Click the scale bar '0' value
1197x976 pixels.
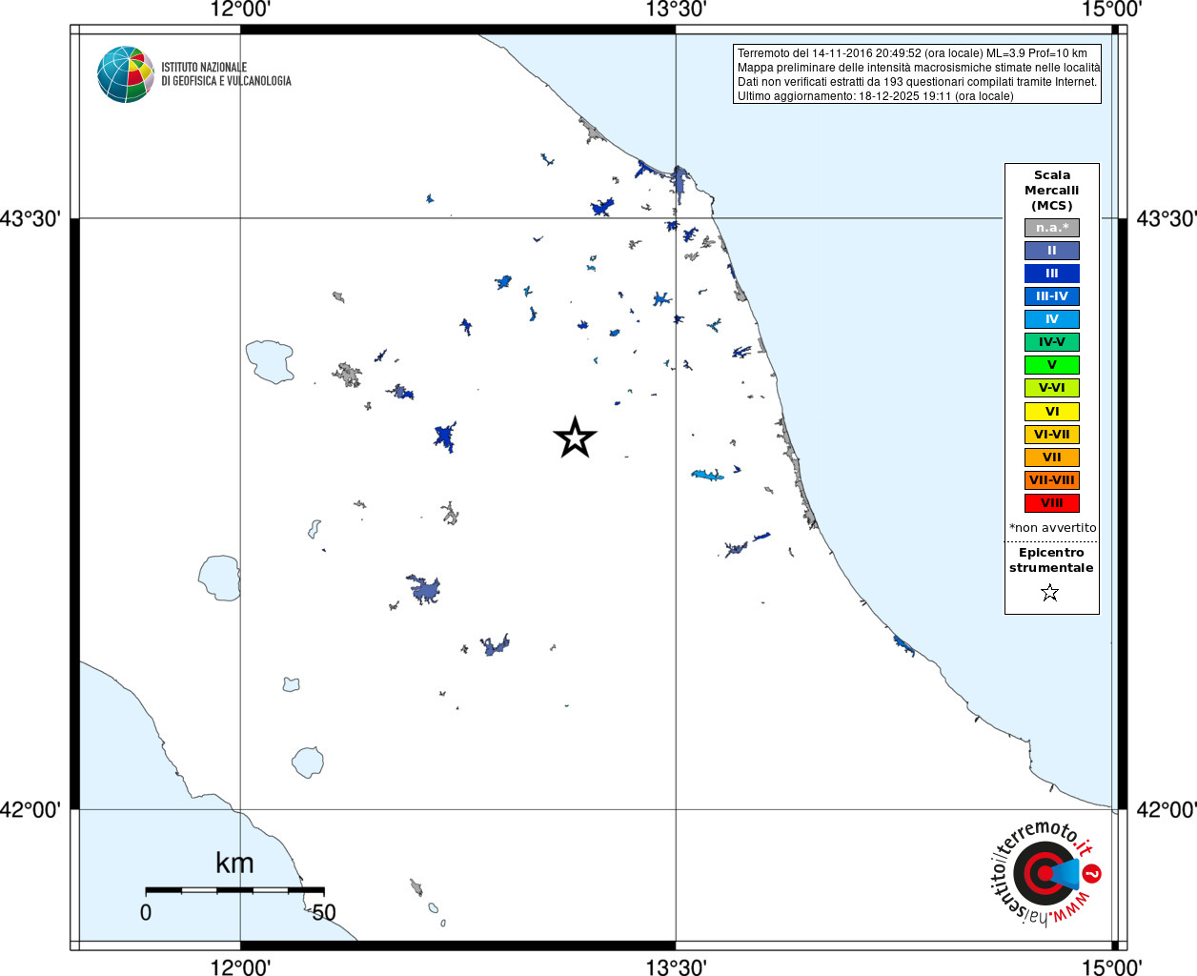click(146, 912)
